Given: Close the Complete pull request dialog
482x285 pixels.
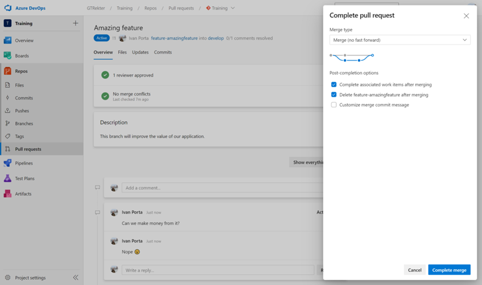Looking at the screenshot, I should tap(466, 16).
